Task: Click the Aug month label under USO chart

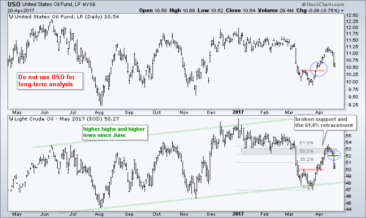Action: pos(99,113)
